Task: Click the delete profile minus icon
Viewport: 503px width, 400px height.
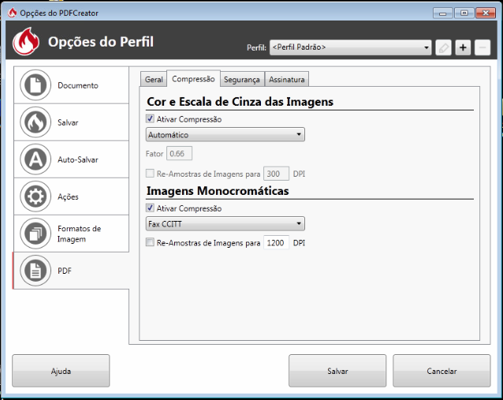Action: 483,48
